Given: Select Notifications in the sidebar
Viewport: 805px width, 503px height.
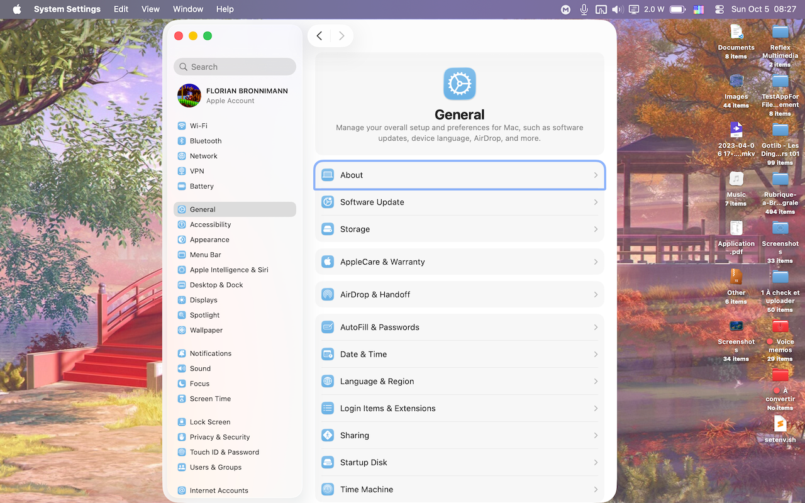Looking at the screenshot, I should coord(211,353).
